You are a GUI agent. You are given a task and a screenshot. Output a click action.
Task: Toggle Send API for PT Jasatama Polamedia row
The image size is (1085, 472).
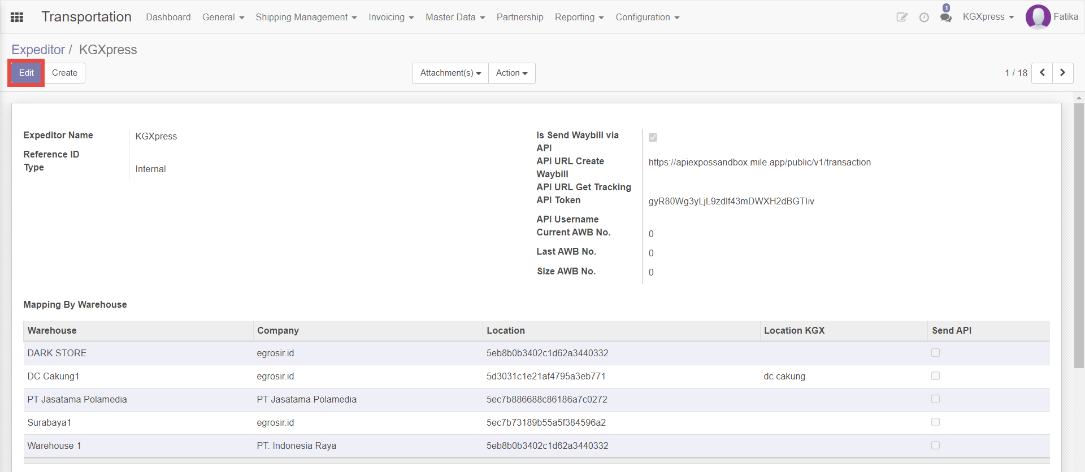tap(935, 399)
